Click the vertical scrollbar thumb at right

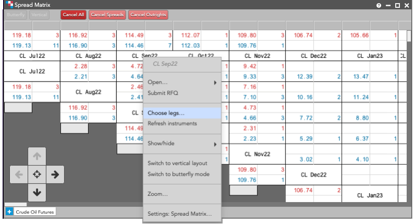(x=409, y=36)
